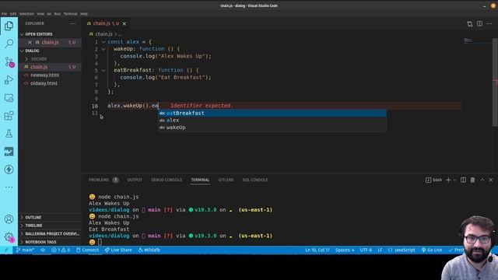Fold the wakeUp function at line 2

103,49
